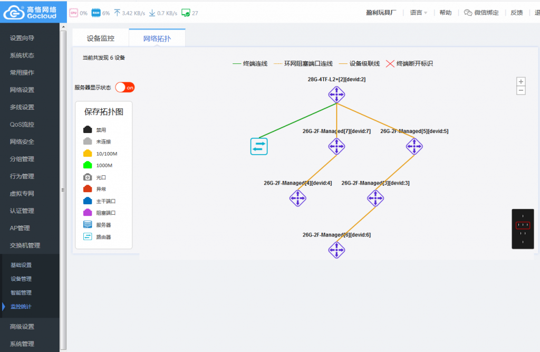Click the yellow 10/100M legend color swatch
Image resolution: width=540 pixels, height=352 pixels.
point(88,154)
